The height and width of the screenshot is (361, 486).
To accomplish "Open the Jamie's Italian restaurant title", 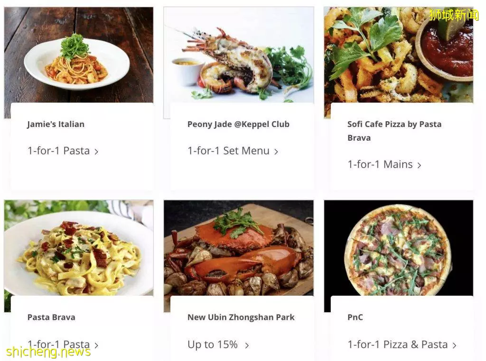I will point(56,124).
